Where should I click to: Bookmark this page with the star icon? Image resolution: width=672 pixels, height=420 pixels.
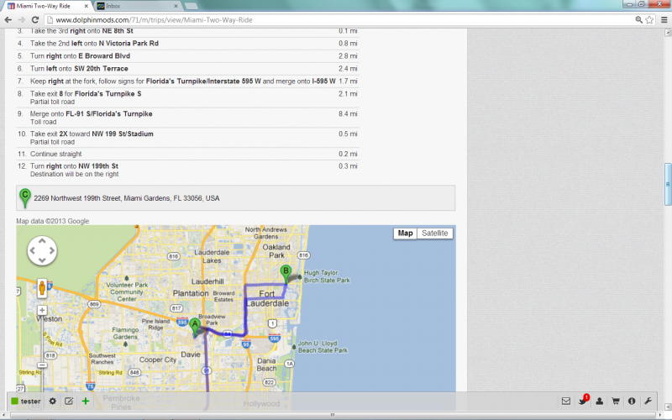[649, 19]
